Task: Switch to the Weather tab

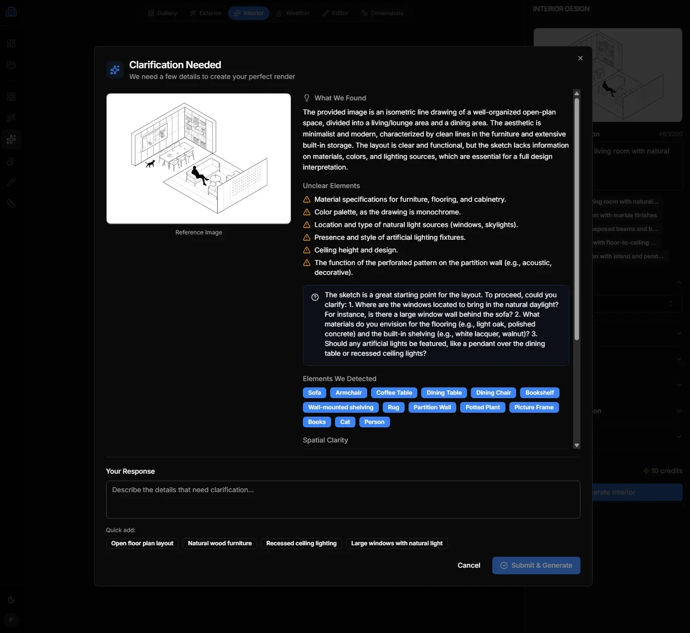Action: click(293, 13)
